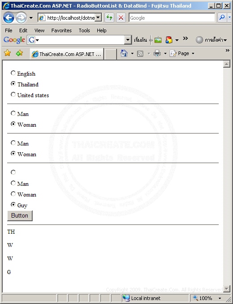Click the green Refresh page icon

(109, 18)
